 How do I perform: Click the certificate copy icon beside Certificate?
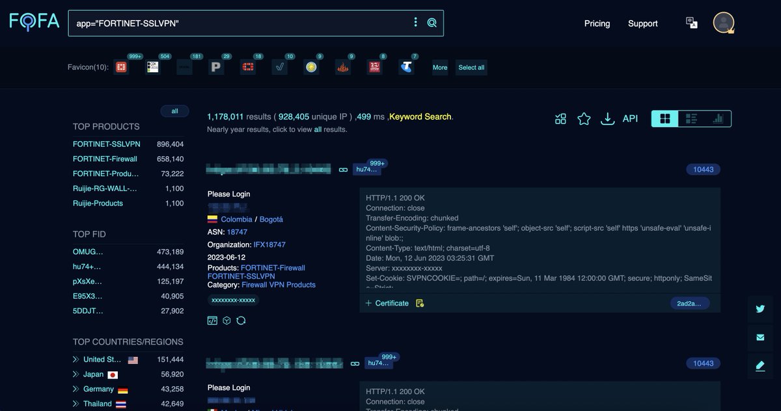(420, 303)
